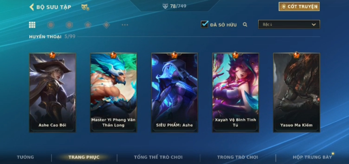The height and width of the screenshot is (164, 349).
Task: Filter by the circle rarity icon
Action: (x=51, y=25)
